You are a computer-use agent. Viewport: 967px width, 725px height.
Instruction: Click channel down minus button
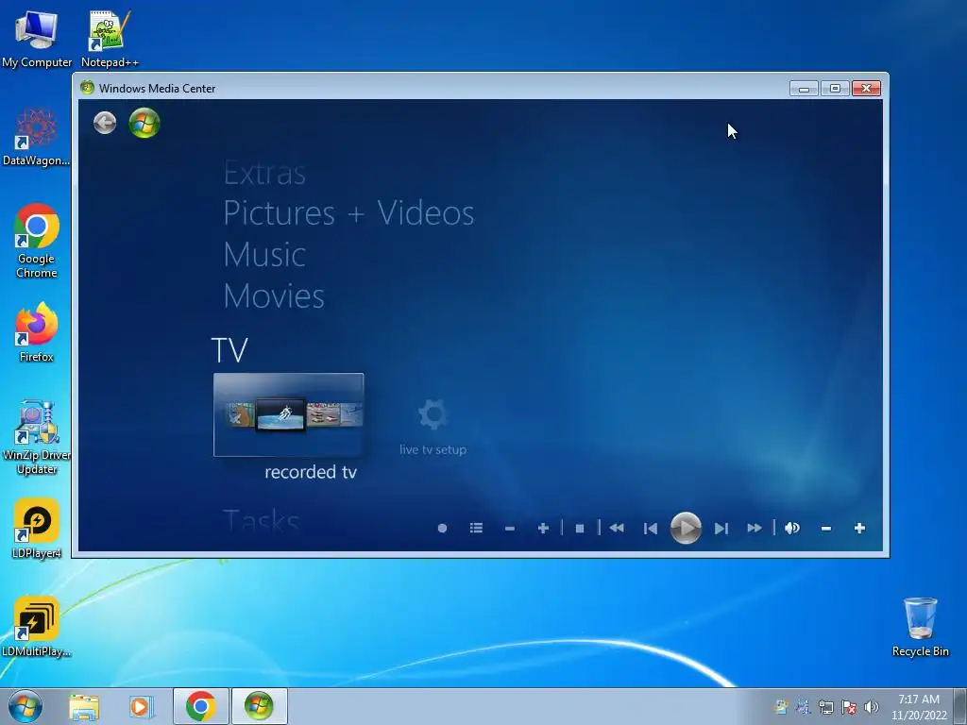click(x=509, y=529)
